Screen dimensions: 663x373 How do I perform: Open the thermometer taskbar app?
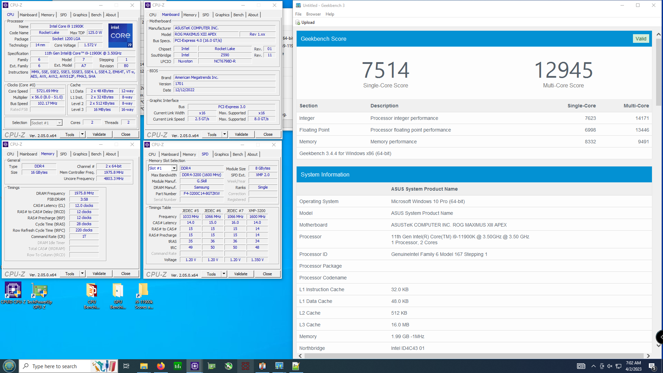click(x=262, y=366)
